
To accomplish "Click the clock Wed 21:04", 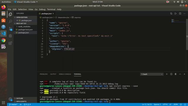I will pyautogui.click(x=98, y=2).
